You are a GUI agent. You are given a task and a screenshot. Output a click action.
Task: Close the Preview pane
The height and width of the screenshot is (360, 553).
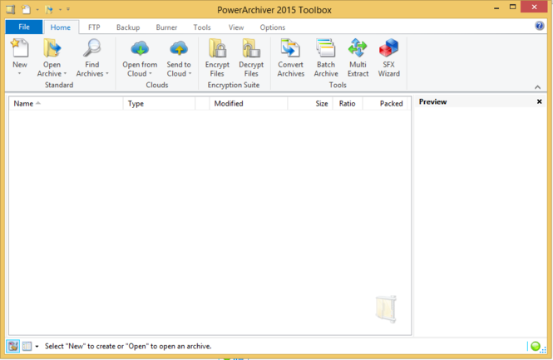pyautogui.click(x=539, y=101)
